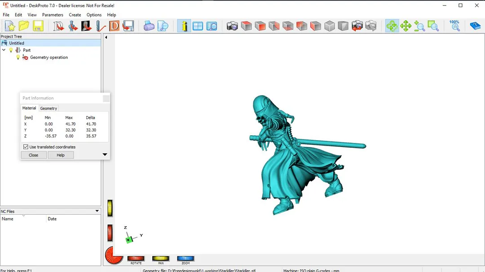
Task: Select the cube view with red back face
Action: pyautogui.click(x=302, y=26)
